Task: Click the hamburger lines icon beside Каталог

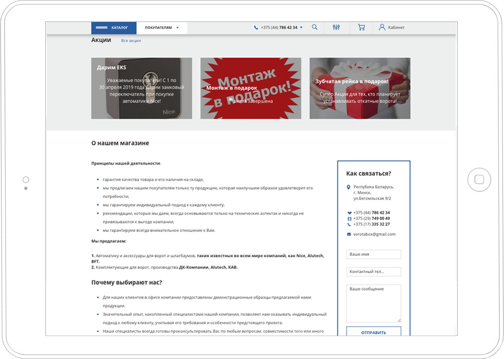Action: (x=102, y=27)
